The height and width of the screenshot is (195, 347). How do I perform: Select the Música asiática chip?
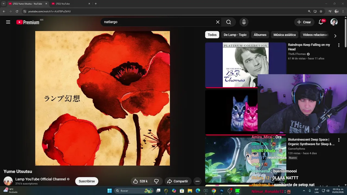[x=285, y=35]
